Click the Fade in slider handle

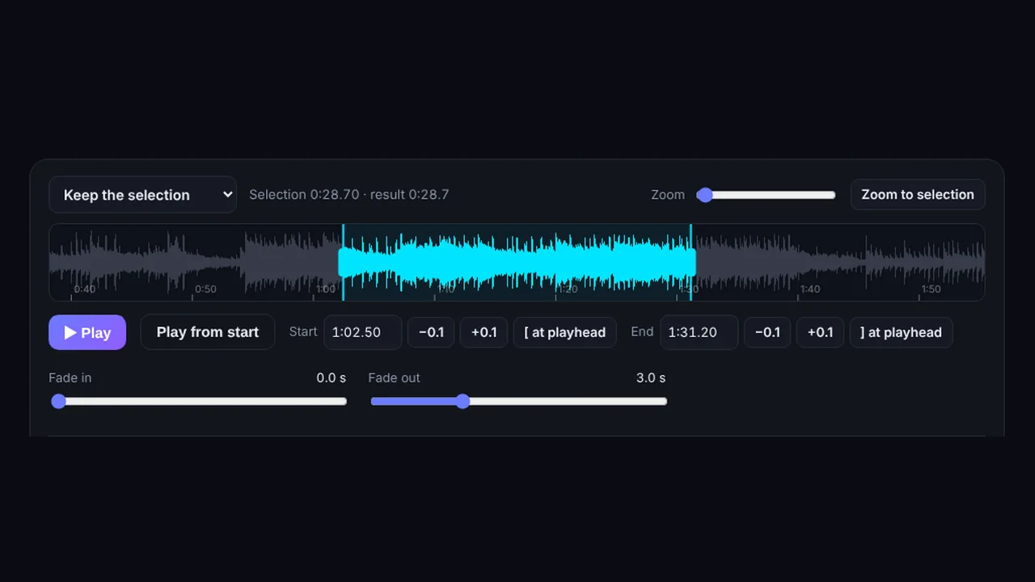pos(58,401)
